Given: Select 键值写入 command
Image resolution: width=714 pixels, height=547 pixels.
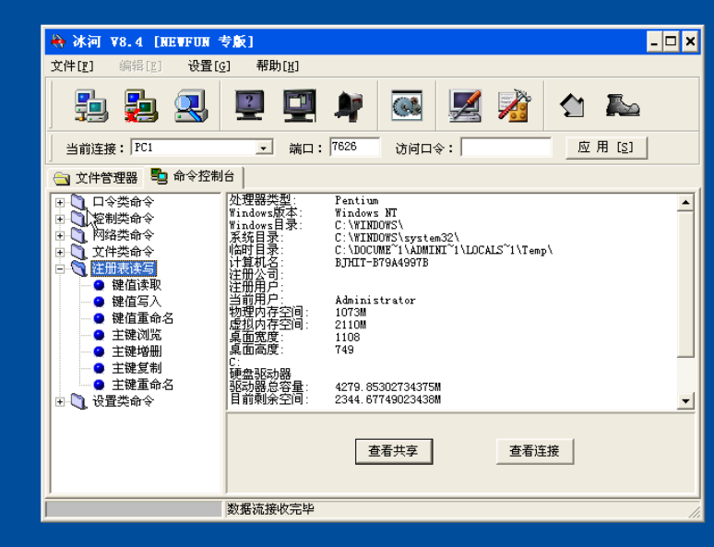Looking at the screenshot, I should pyautogui.click(x=137, y=302).
